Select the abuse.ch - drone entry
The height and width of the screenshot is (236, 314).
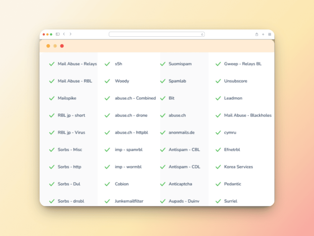click(x=131, y=115)
